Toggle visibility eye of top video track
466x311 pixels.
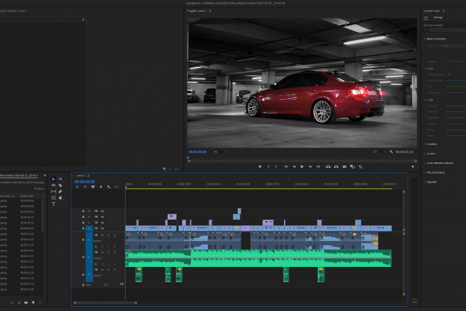(x=102, y=211)
